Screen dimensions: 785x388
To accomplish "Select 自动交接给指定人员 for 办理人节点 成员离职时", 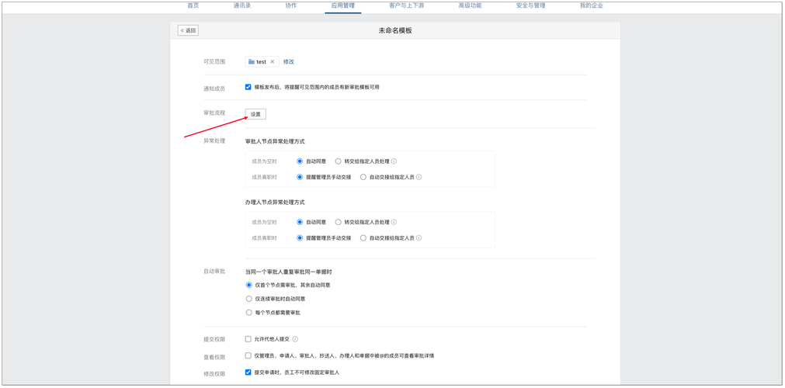I will 363,238.
